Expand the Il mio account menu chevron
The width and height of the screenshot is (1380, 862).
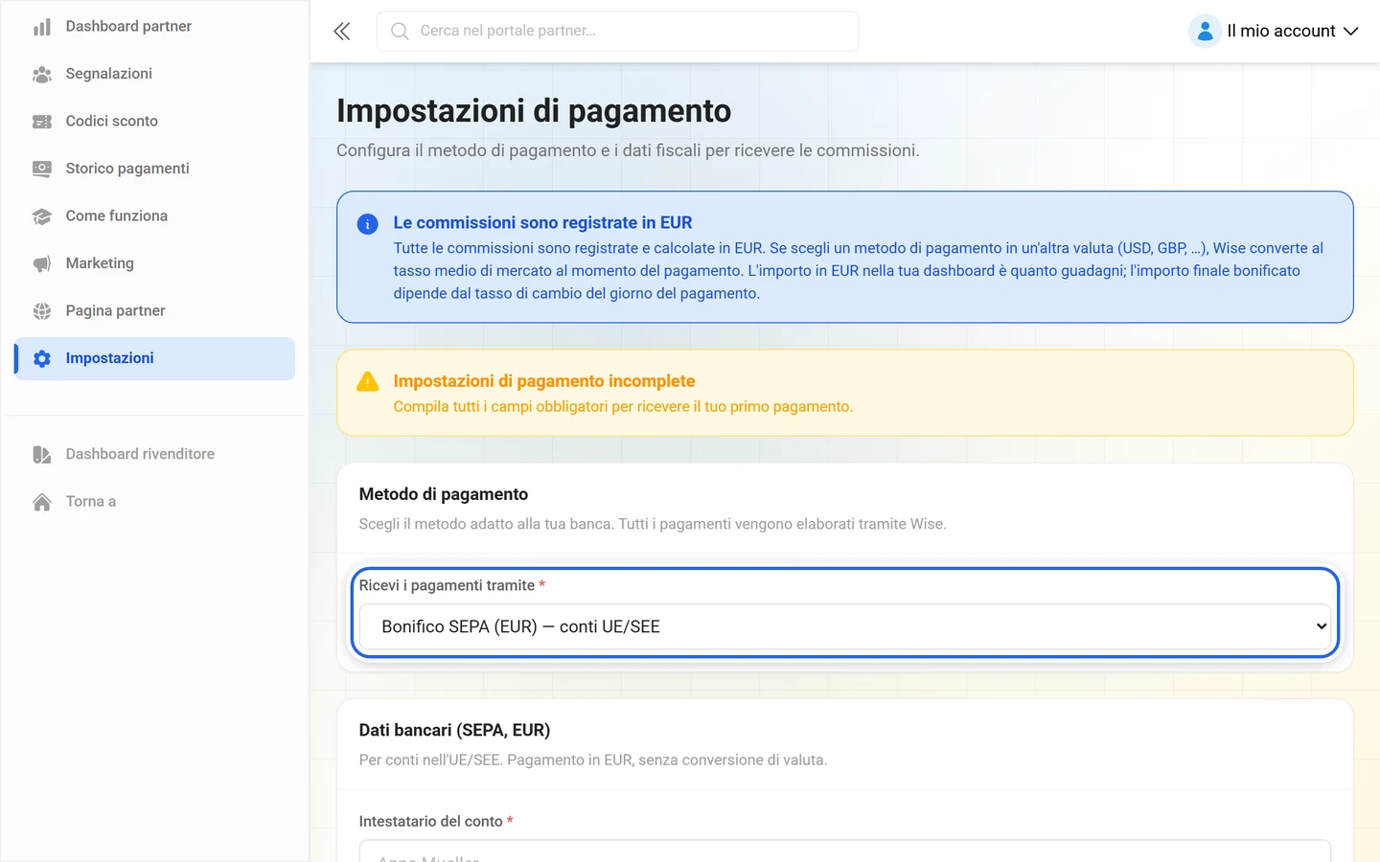pos(1351,32)
